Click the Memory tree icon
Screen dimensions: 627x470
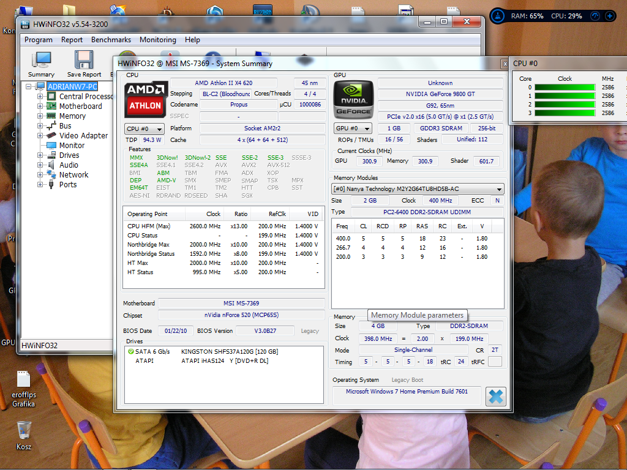point(51,116)
